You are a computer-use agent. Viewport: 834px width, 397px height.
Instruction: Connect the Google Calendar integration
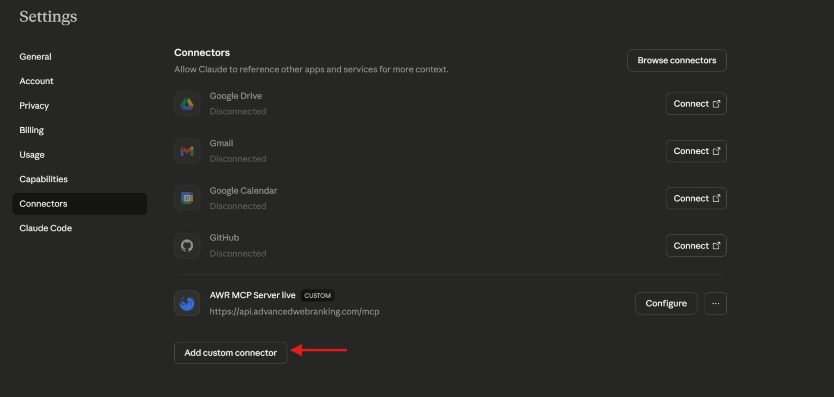[695, 198]
